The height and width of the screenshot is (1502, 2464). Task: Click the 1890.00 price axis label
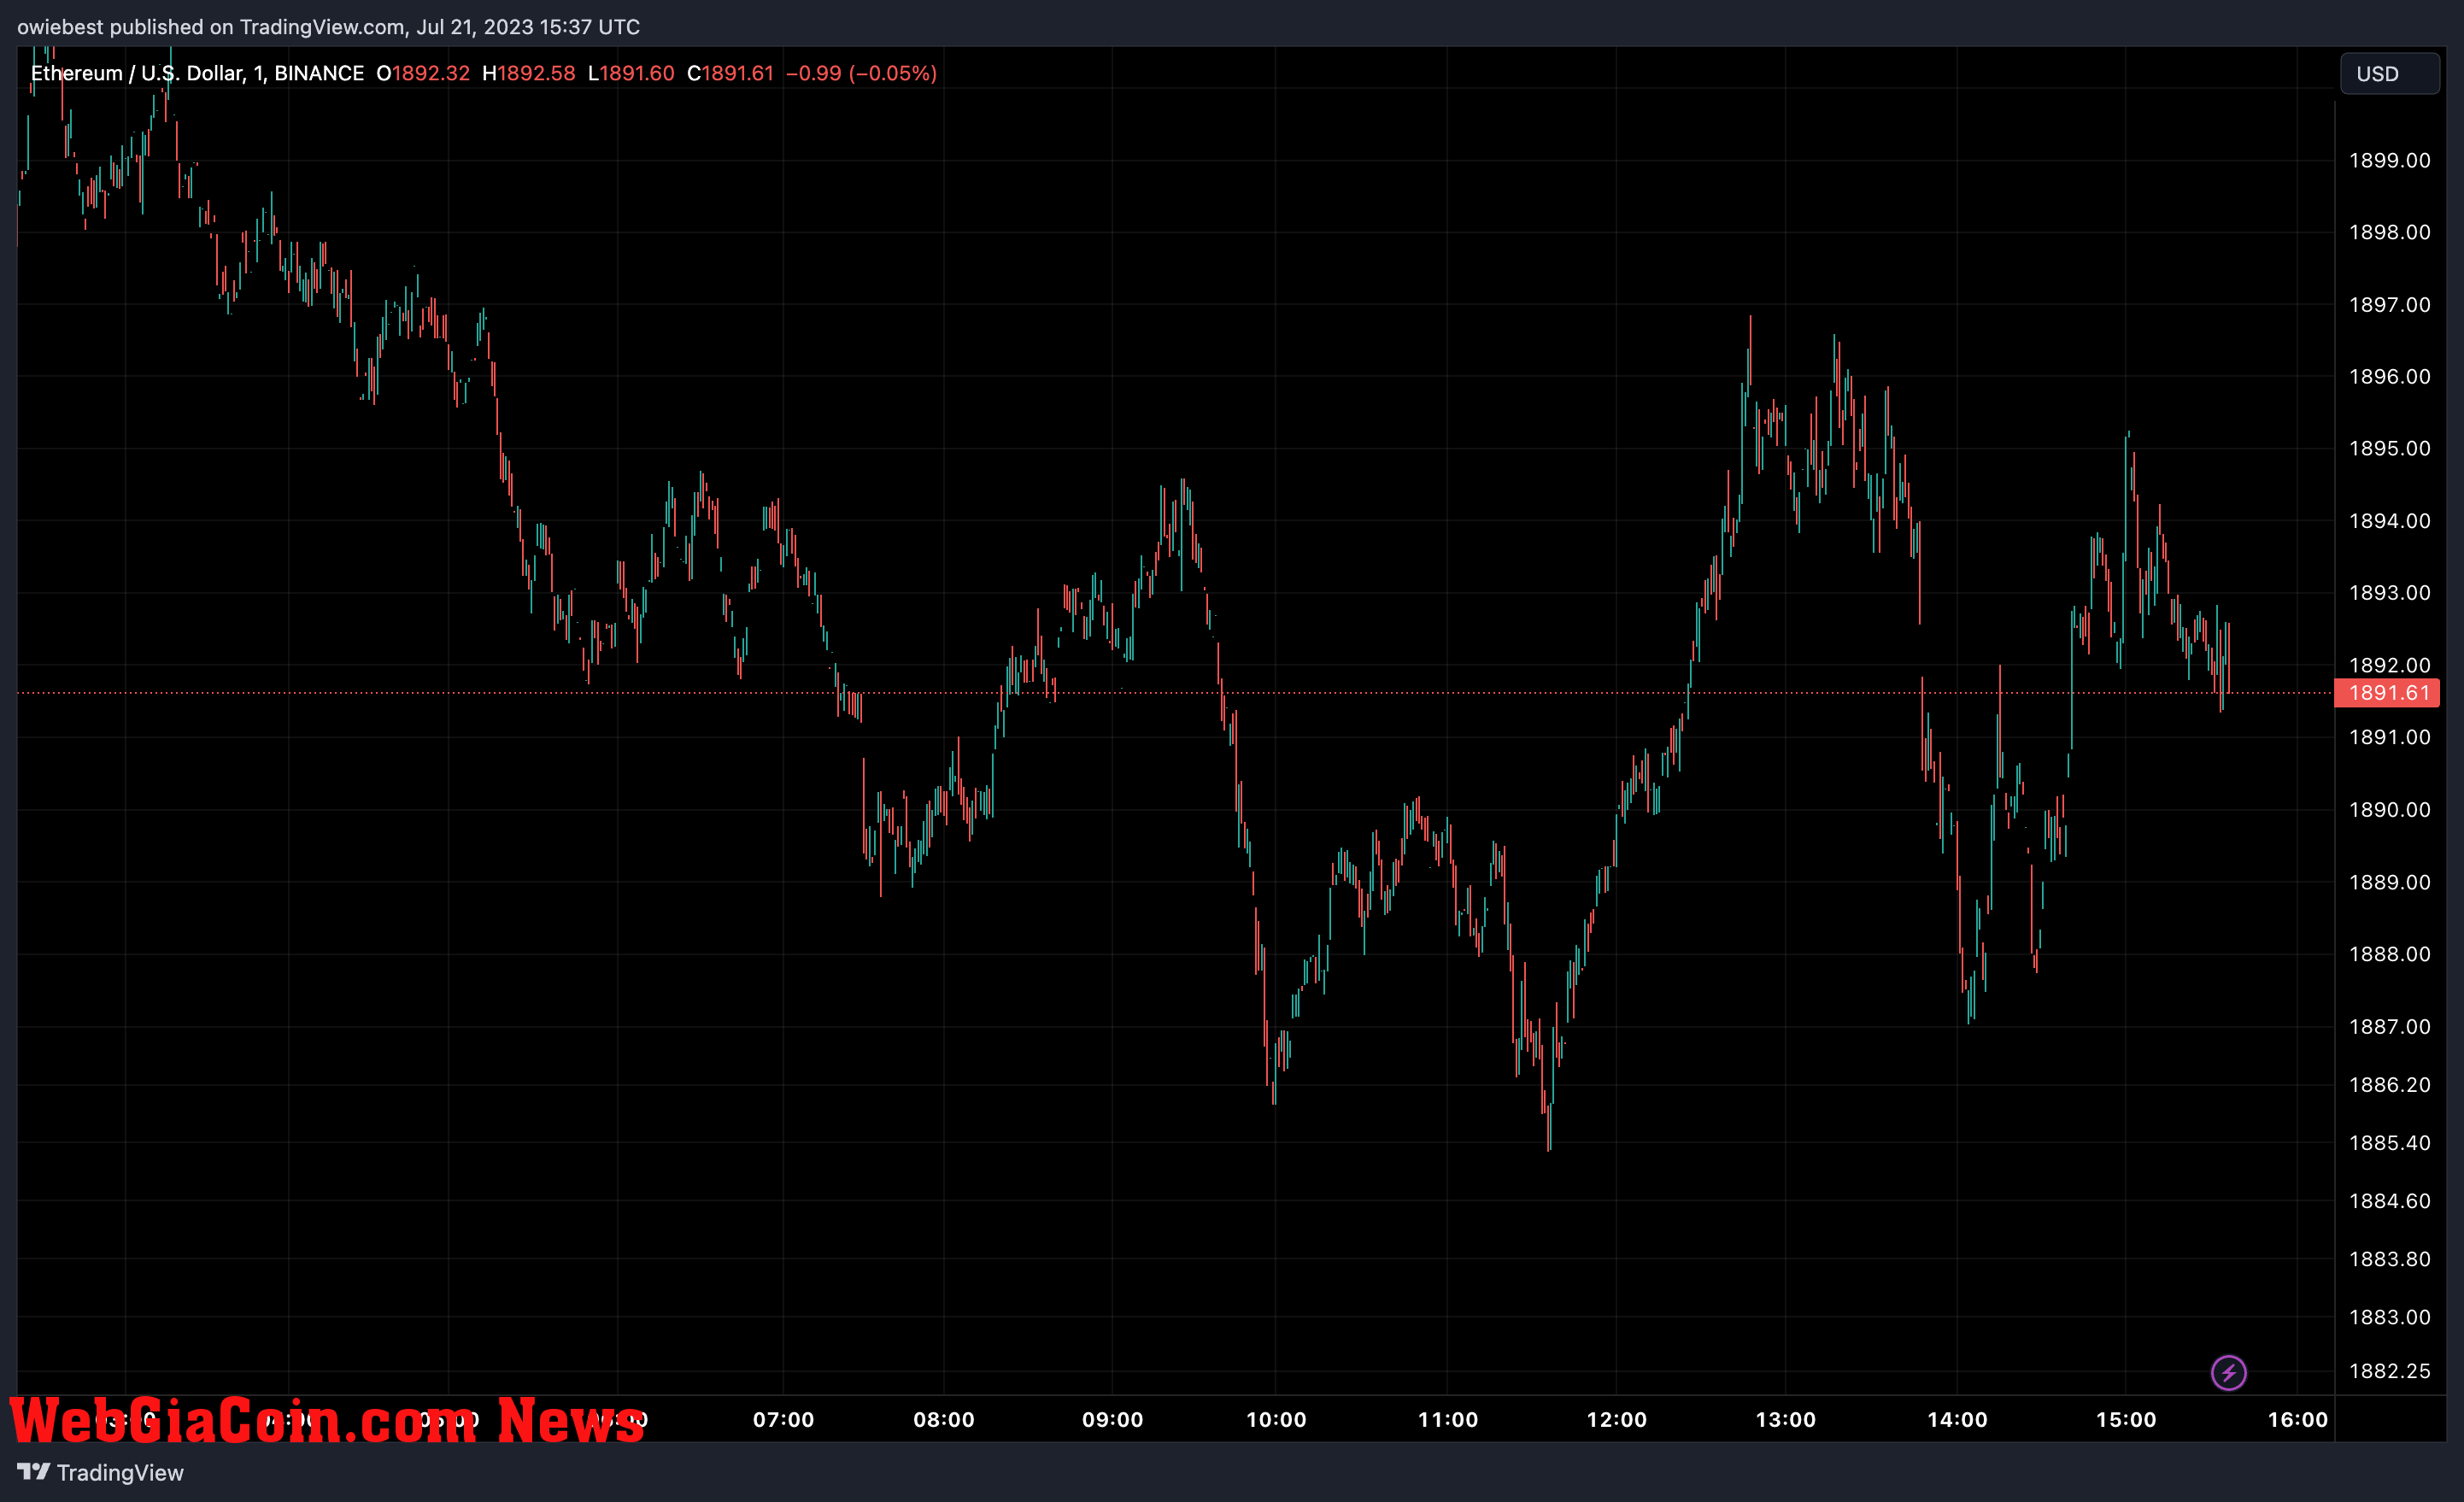[2389, 810]
